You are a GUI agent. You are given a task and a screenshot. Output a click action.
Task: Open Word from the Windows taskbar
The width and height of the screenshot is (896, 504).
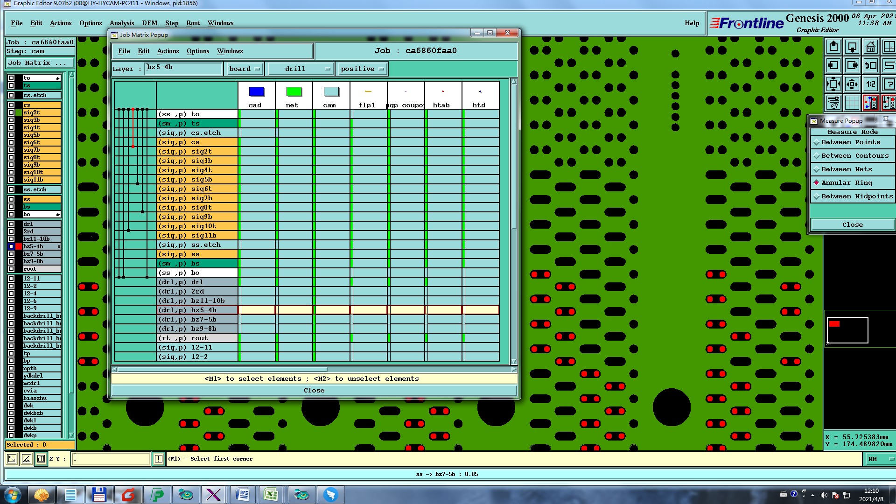(x=243, y=494)
